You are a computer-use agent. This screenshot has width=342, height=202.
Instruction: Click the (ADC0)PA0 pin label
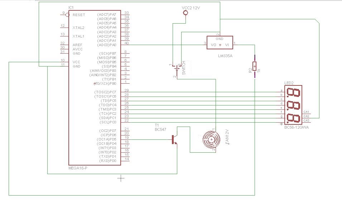tap(106, 45)
